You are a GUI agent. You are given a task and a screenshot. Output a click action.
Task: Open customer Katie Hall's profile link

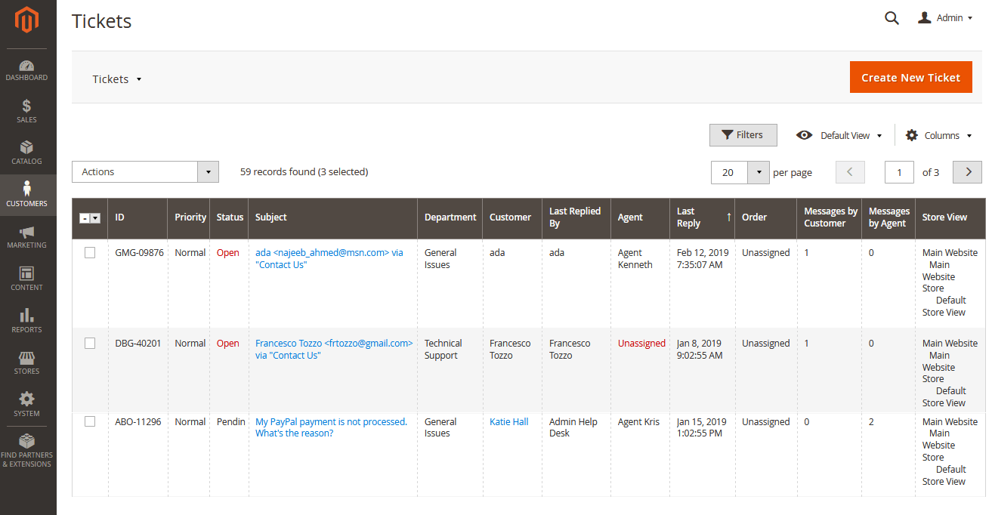[508, 421]
